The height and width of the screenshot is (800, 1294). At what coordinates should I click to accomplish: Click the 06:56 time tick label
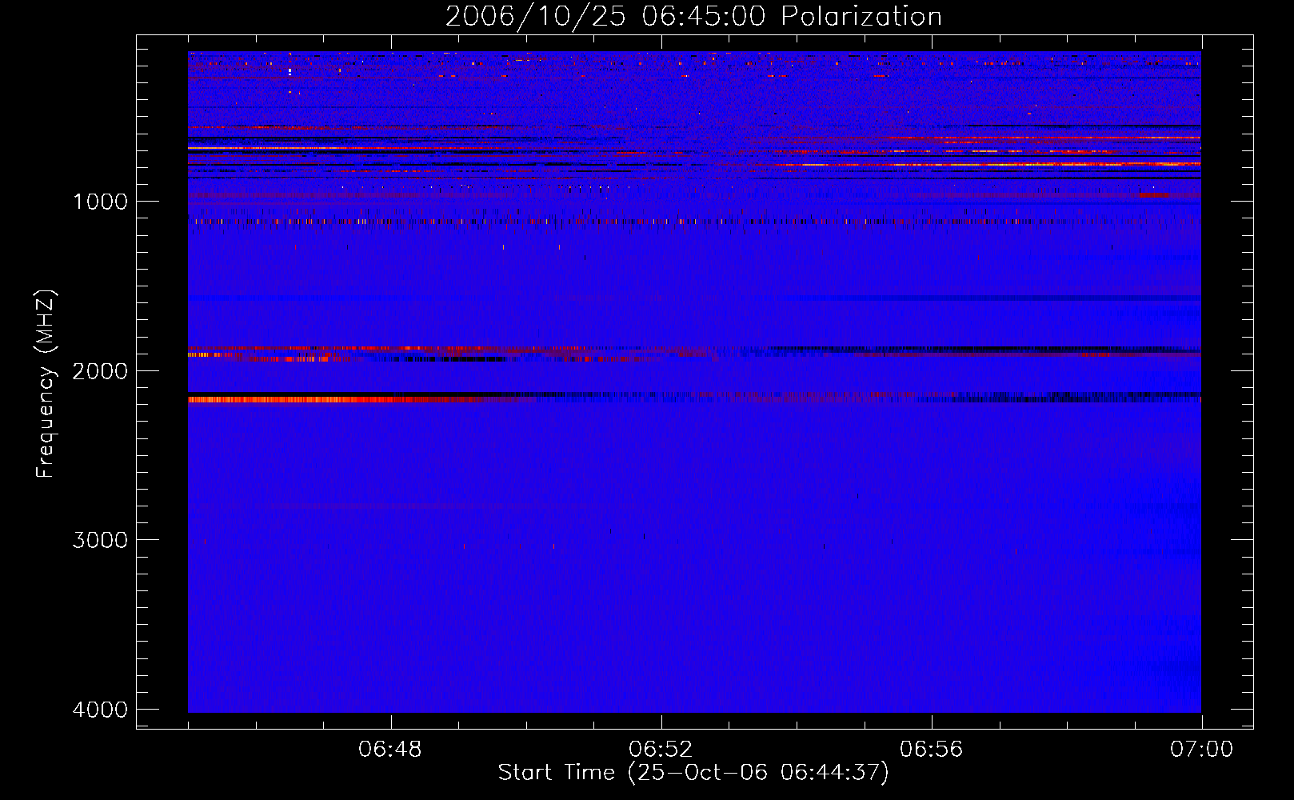point(931,750)
